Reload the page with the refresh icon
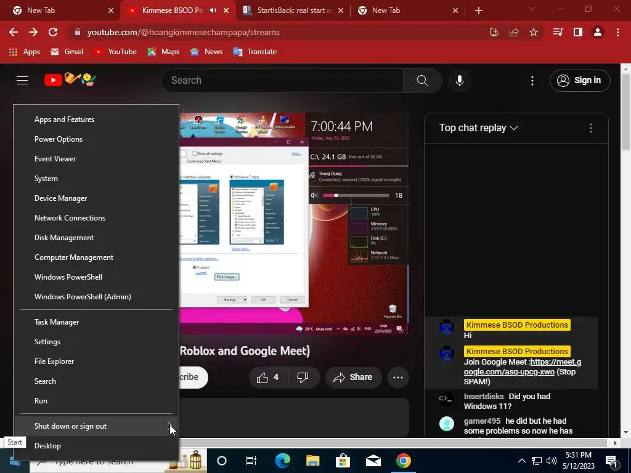Image resolution: width=631 pixels, height=473 pixels. tap(53, 32)
